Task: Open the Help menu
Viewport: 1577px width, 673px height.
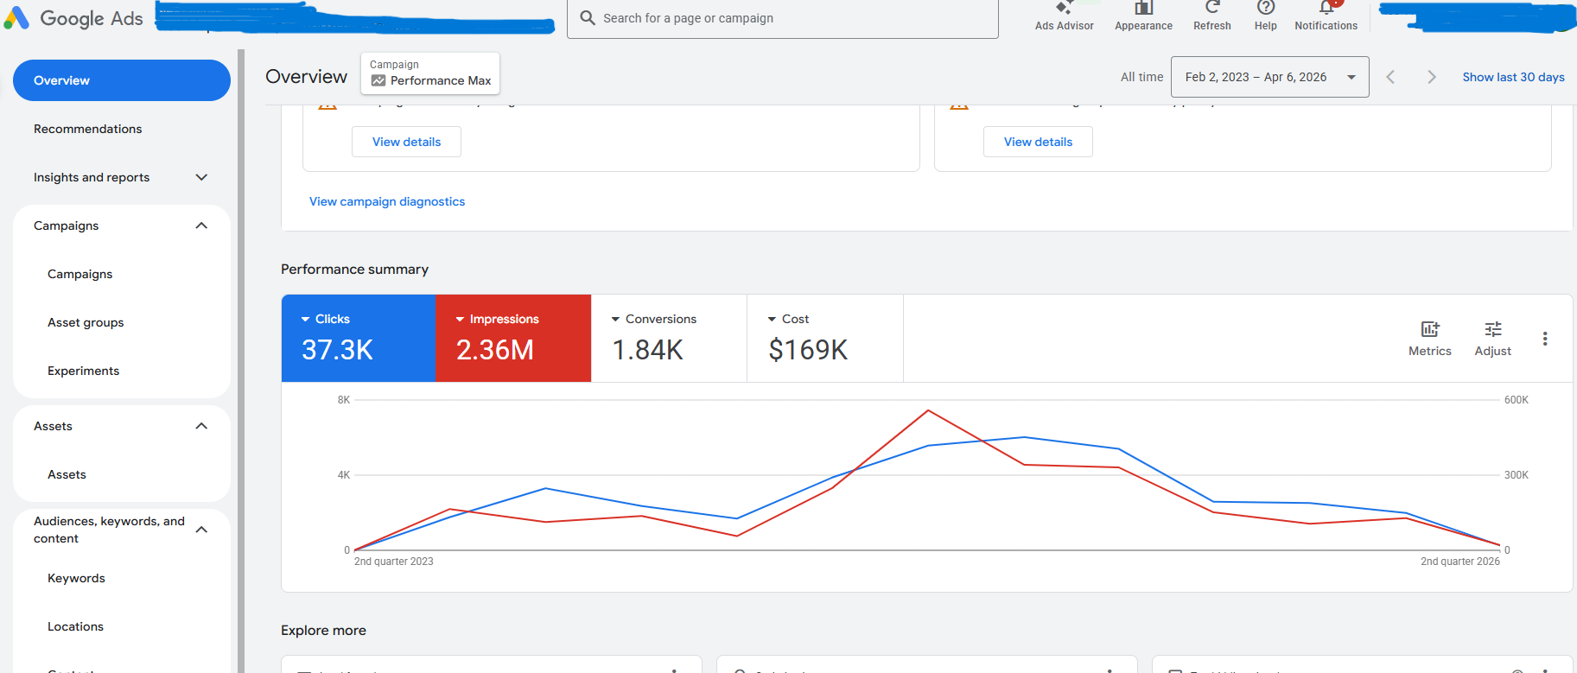Action: coord(1266,16)
